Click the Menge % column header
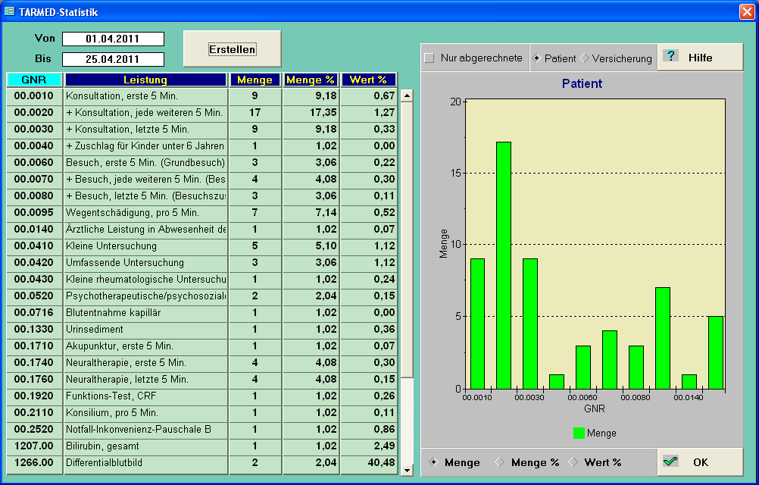This screenshot has width=759, height=485. [x=311, y=80]
